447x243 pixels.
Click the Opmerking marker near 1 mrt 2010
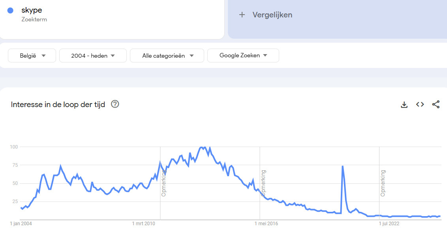pos(163,183)
